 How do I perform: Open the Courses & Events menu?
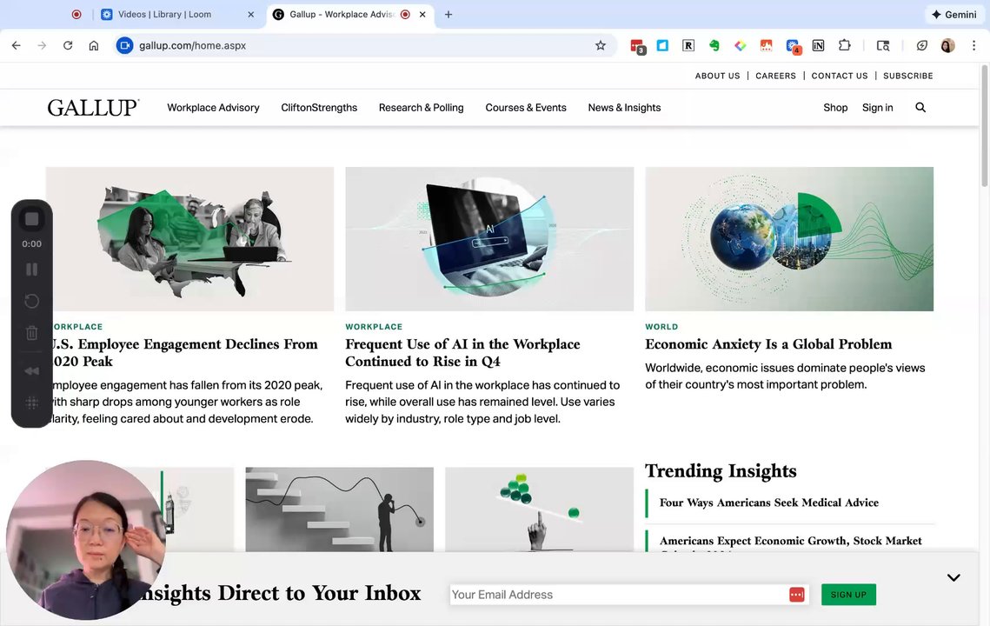click(526, 108)
